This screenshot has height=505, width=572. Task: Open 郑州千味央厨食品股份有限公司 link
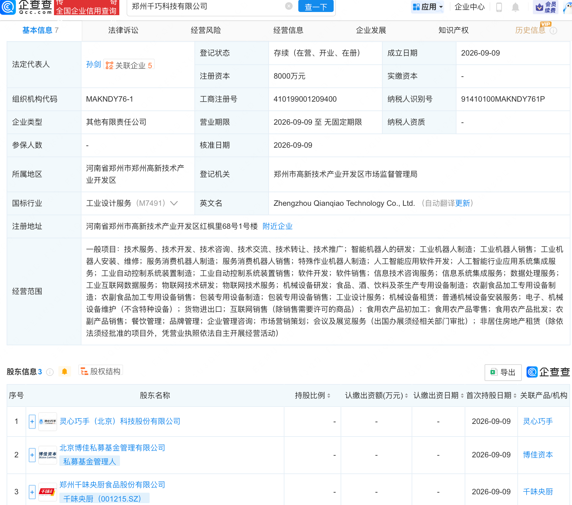112,485
